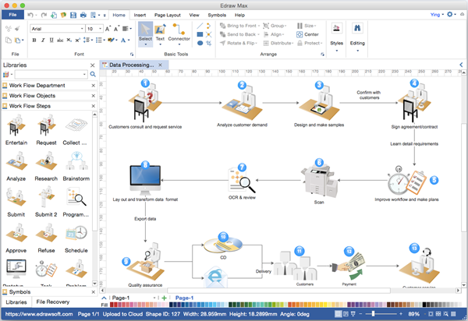Viewport: 468px width, 321px height.
Task: Select the ellipse shape tool
Action: coord(200,43)
